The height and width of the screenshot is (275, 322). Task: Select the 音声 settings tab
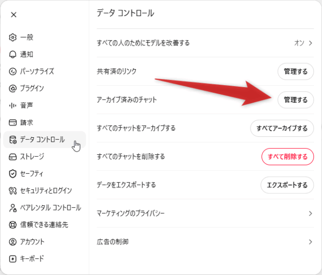(x=44, y=106)
